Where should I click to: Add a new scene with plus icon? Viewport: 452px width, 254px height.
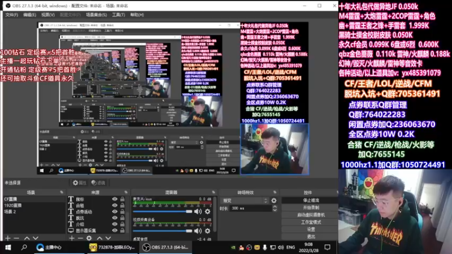(8, 238)
